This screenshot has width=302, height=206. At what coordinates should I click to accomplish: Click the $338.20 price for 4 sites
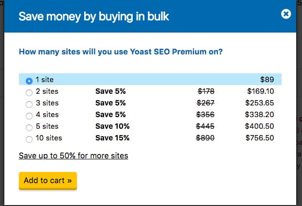coord(259,115)
